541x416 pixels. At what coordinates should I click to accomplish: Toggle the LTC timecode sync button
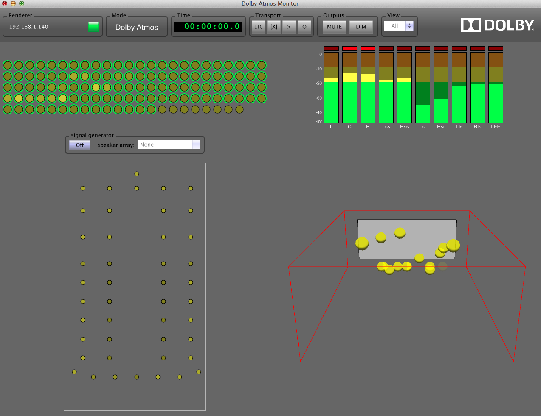click(x=258, y=27)
